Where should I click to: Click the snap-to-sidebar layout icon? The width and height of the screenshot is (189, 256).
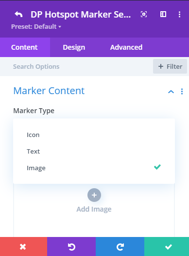click(x=163, y=14)
